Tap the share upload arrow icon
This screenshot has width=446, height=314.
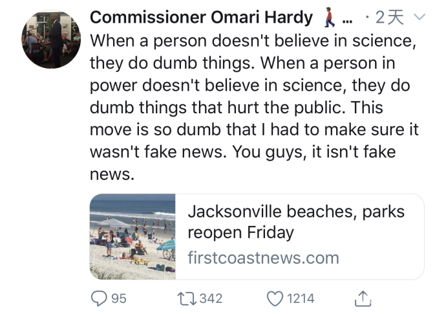point(363,298)
